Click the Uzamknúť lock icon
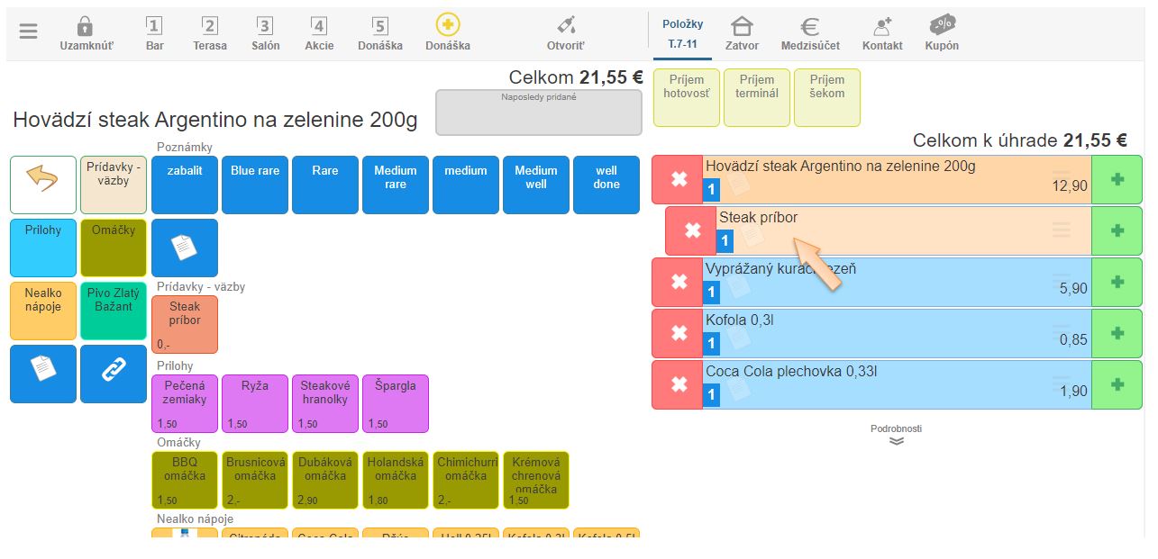The width and height of the screenshot is (1158, 559). (86, 26)
